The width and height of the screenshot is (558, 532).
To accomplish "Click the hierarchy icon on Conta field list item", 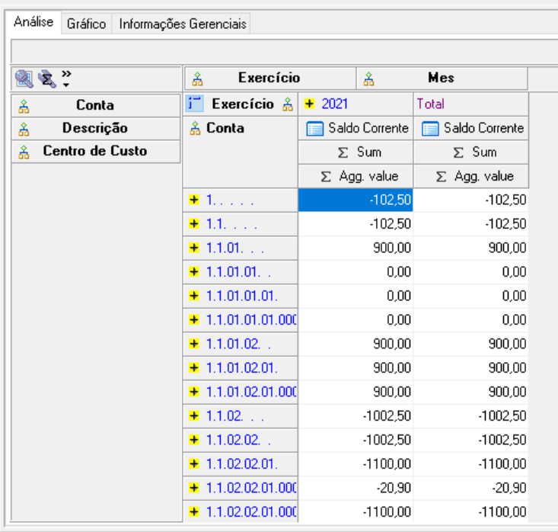I will pos(24,106).
